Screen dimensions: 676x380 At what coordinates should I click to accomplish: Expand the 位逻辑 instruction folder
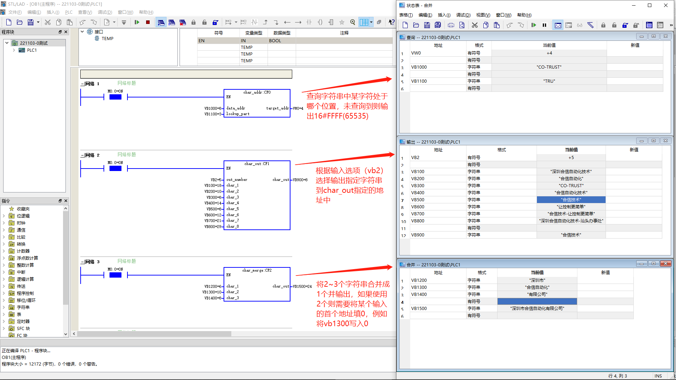coord(4,216)
